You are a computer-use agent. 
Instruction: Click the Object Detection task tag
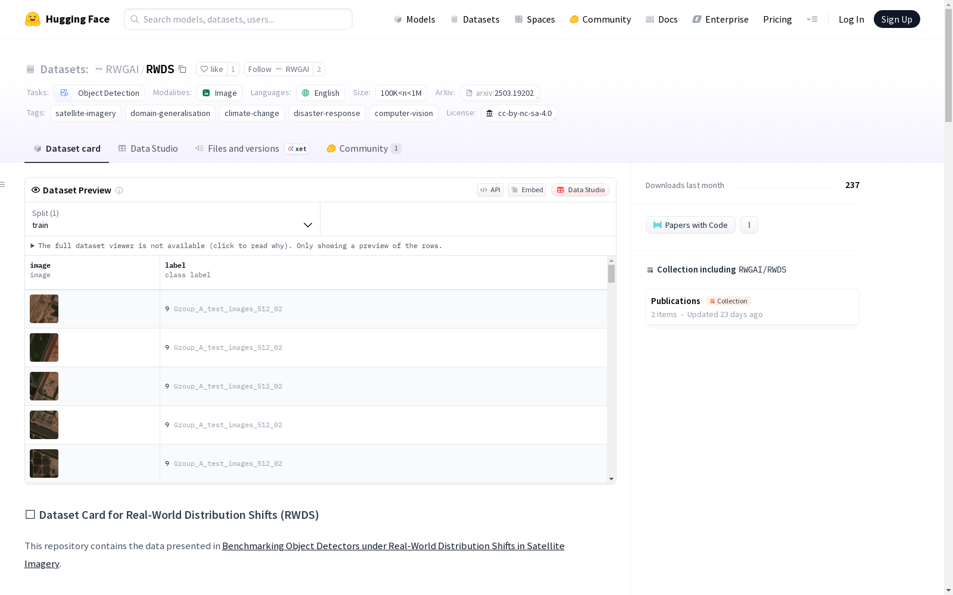(99, 93)
